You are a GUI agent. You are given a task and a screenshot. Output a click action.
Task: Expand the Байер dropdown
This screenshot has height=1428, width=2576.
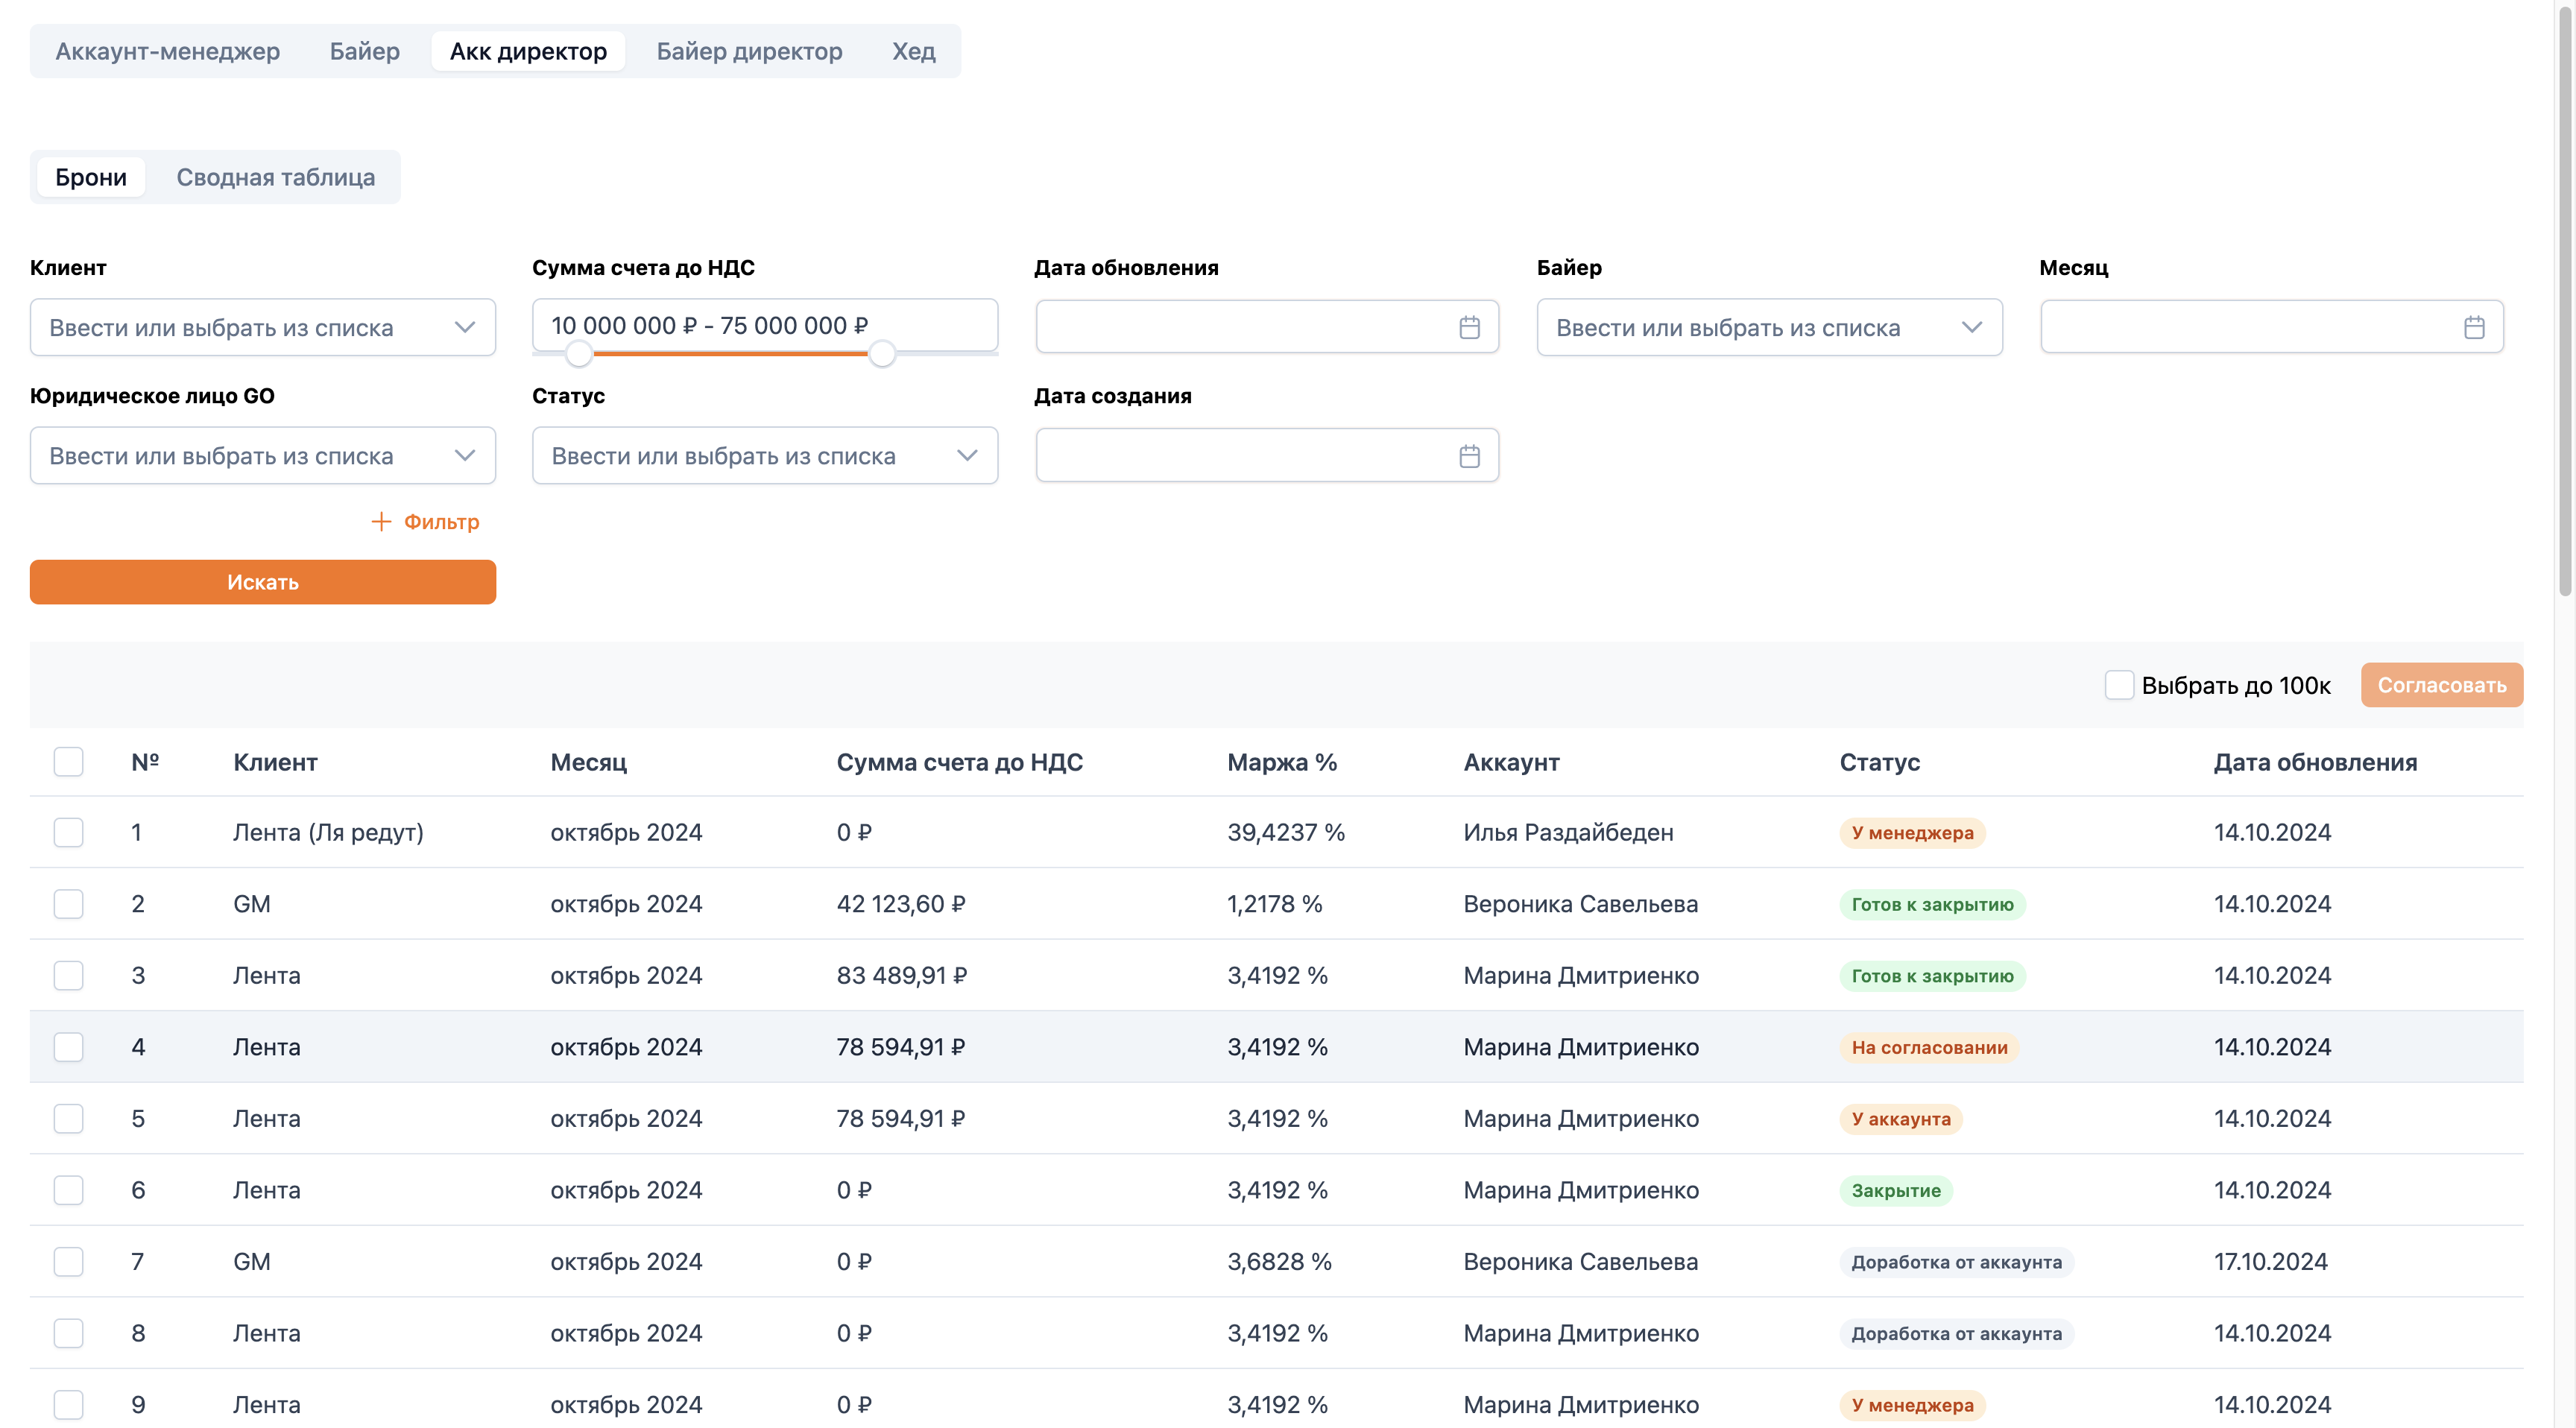1769,327
